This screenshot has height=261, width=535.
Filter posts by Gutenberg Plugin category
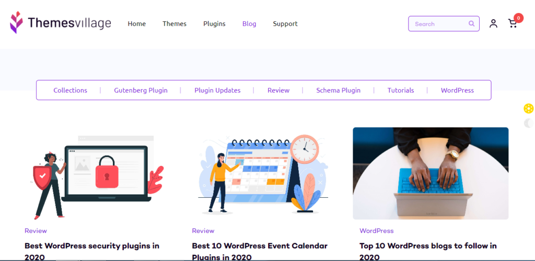point(141,90)
